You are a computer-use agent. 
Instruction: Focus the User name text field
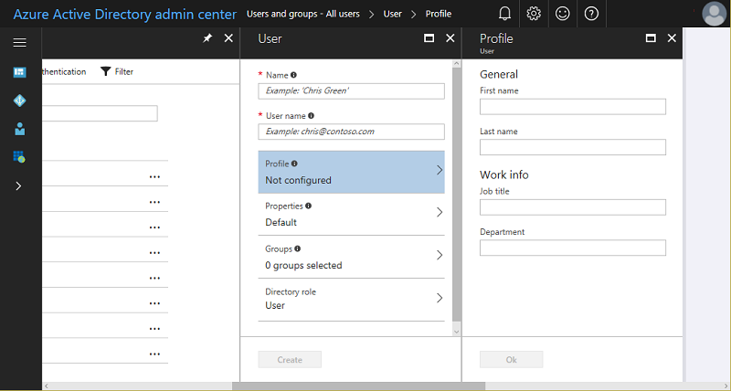(x=351, y=132)
